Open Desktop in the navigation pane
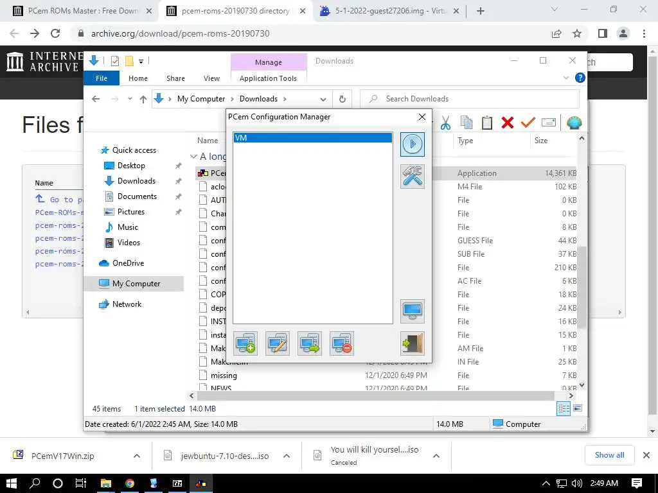 pos(131,166)
